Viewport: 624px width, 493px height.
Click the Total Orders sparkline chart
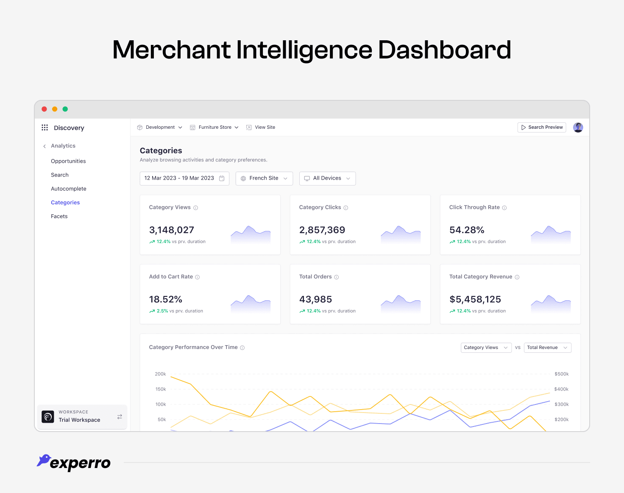[401, 304]
